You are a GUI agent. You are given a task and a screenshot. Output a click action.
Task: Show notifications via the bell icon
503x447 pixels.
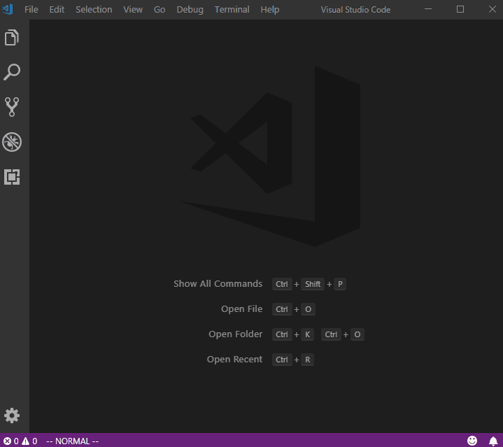tap(493, 441)
